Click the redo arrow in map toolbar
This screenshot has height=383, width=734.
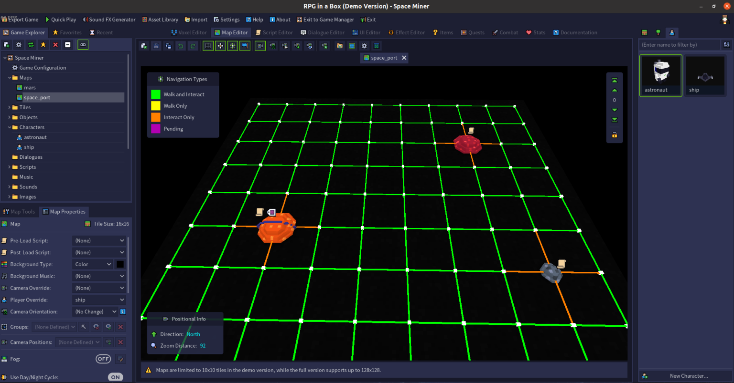tap(193, 46)
